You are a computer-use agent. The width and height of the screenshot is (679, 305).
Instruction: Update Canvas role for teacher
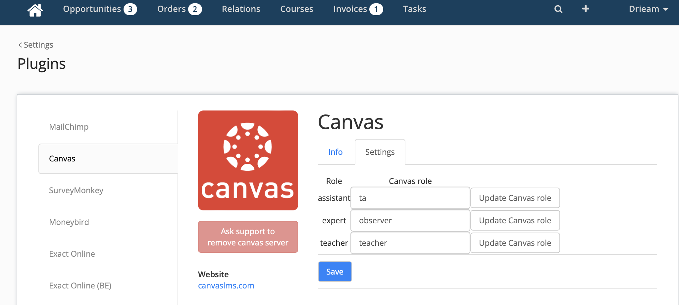515,243
